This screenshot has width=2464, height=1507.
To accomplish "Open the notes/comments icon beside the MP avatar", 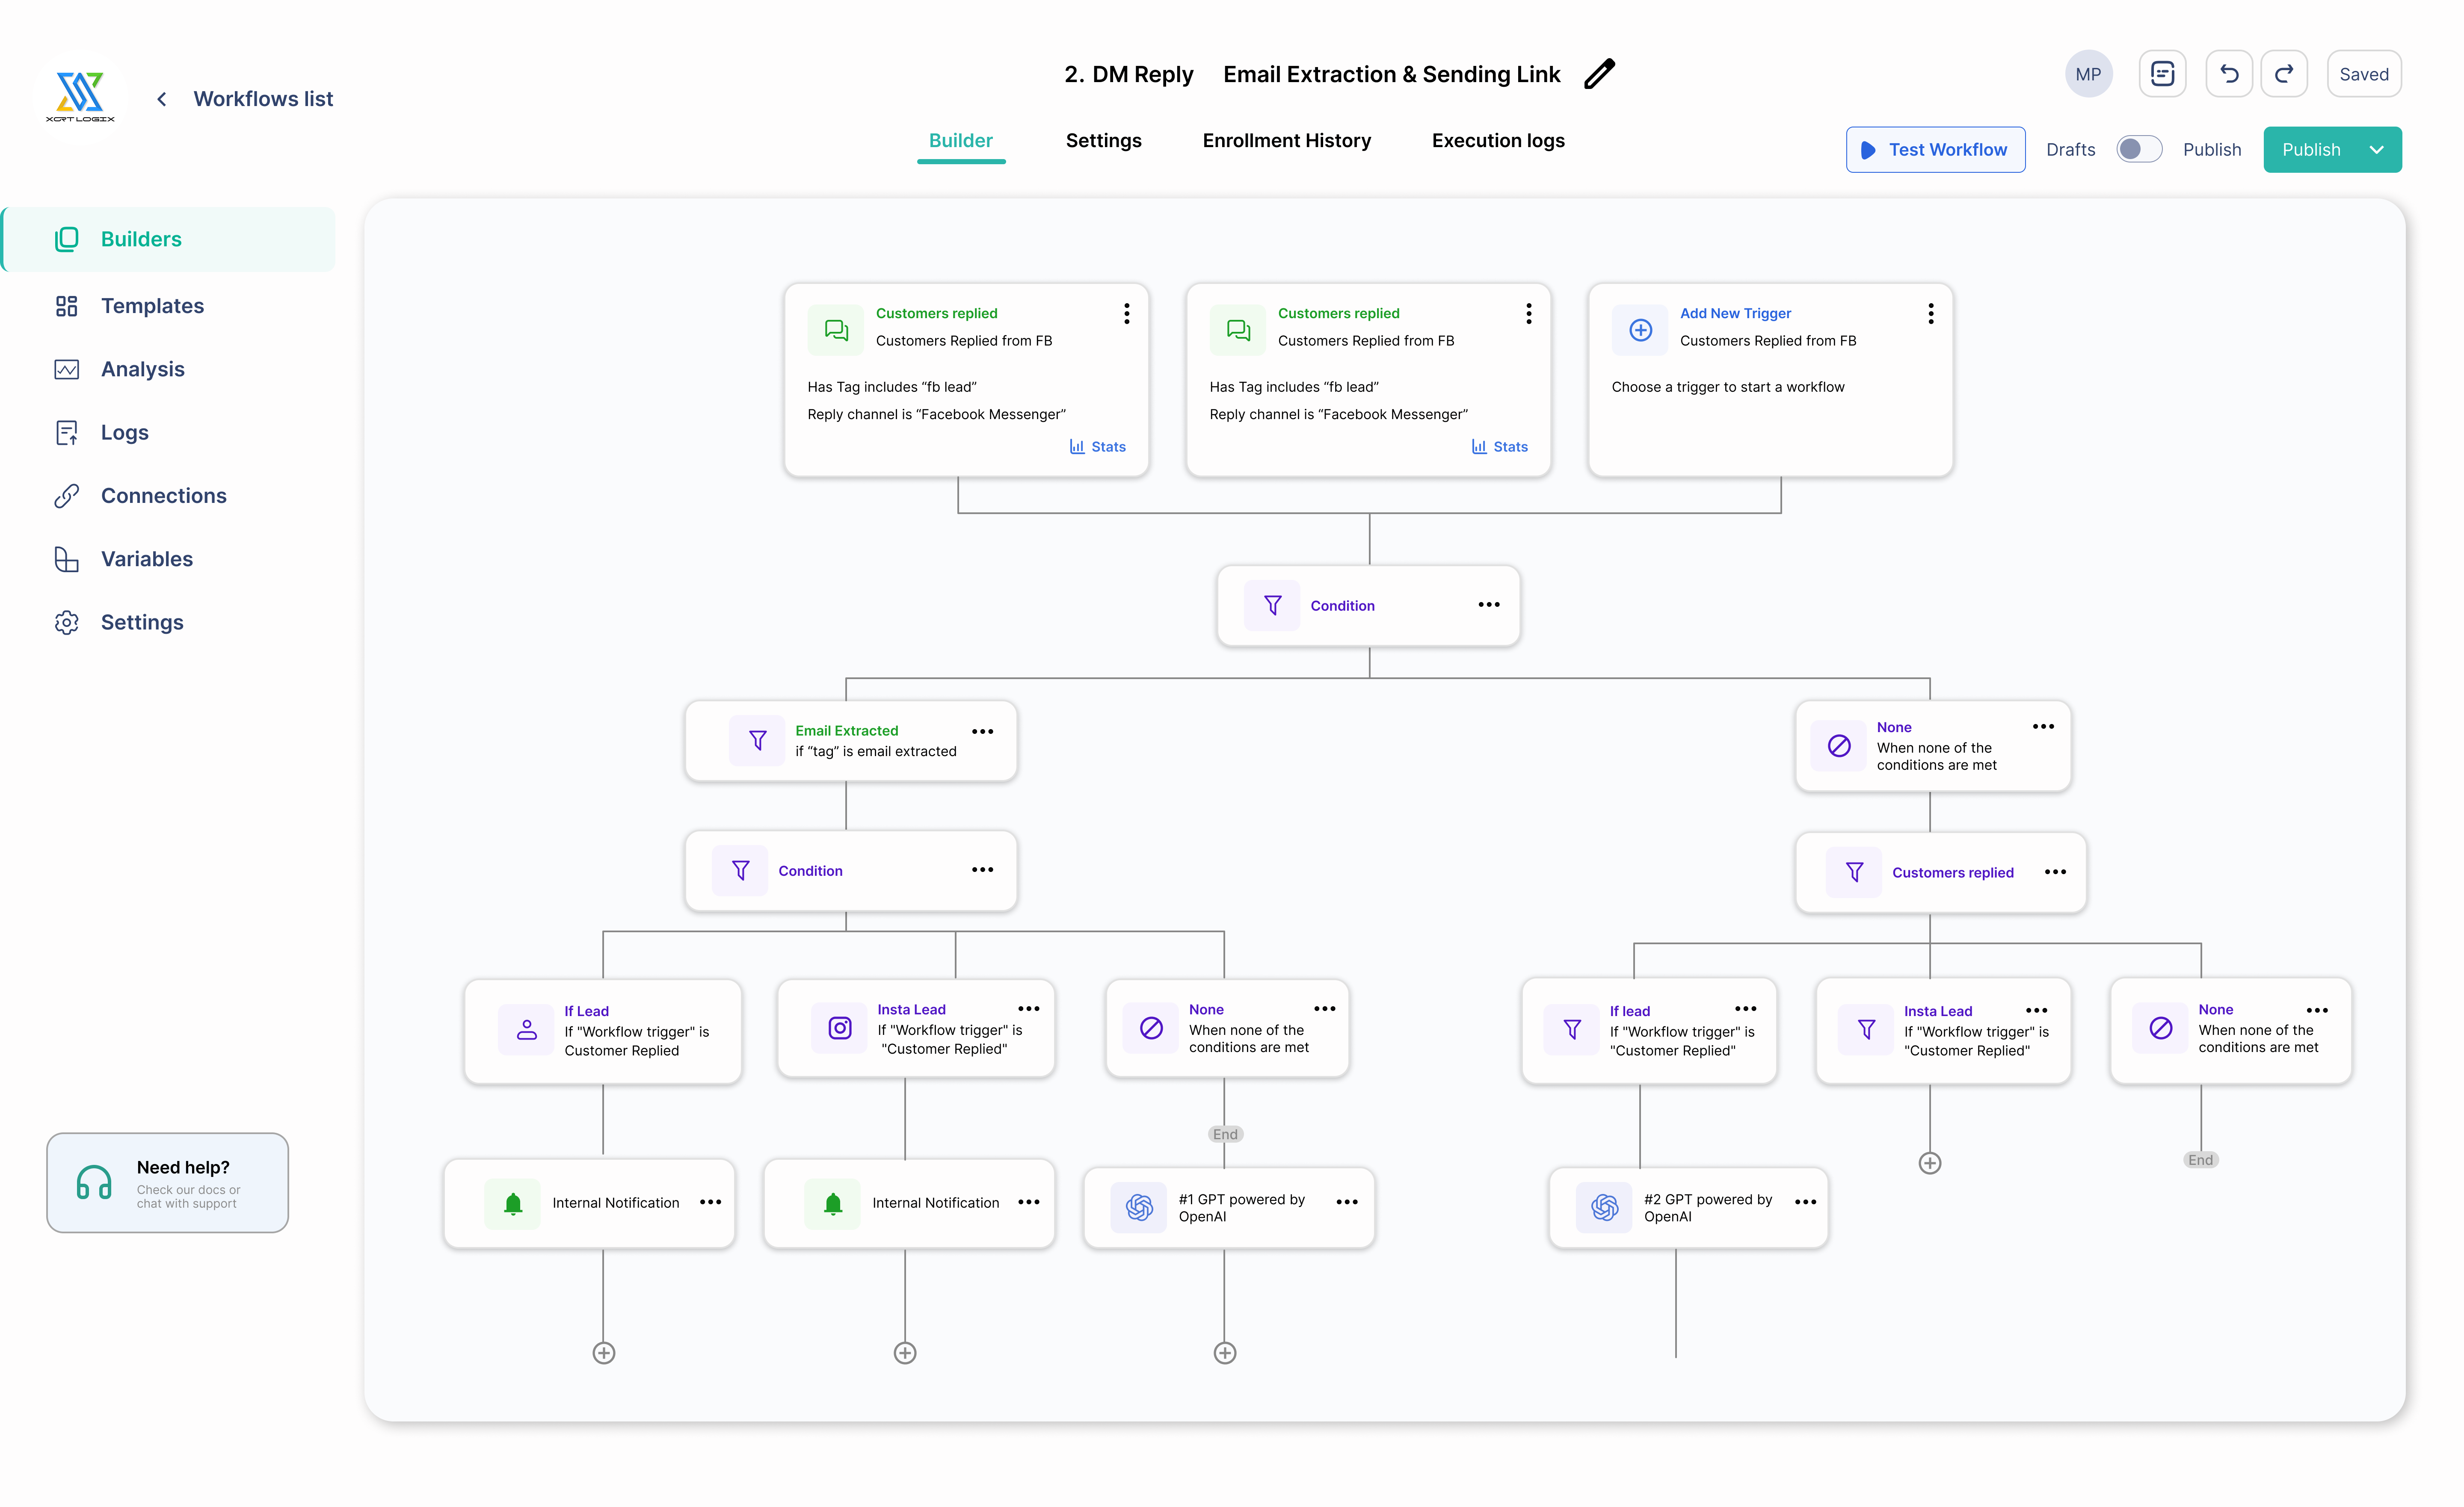I will pyautogui.click(x=2162, y=74).
